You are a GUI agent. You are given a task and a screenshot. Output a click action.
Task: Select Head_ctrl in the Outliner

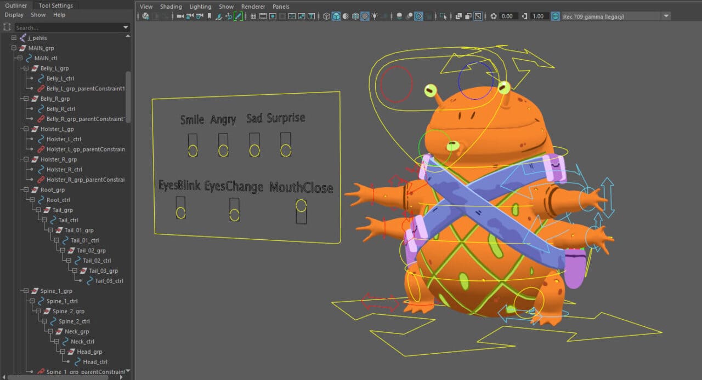[x=95, y=361]
